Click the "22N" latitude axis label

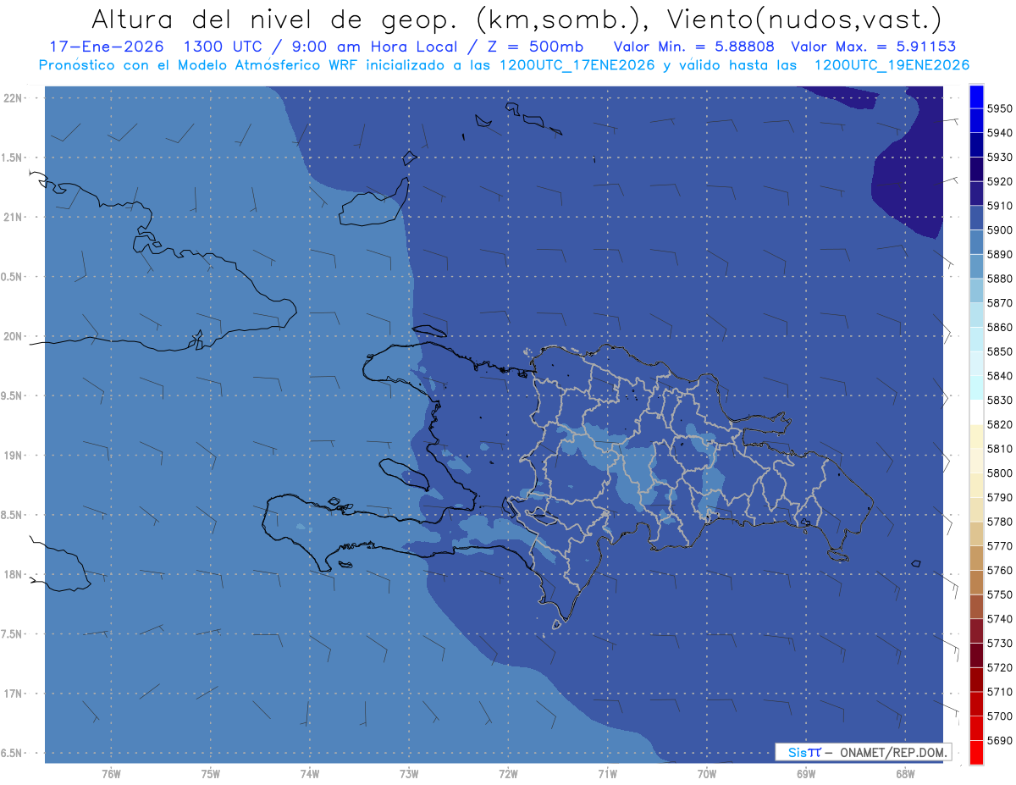(14, 98)
